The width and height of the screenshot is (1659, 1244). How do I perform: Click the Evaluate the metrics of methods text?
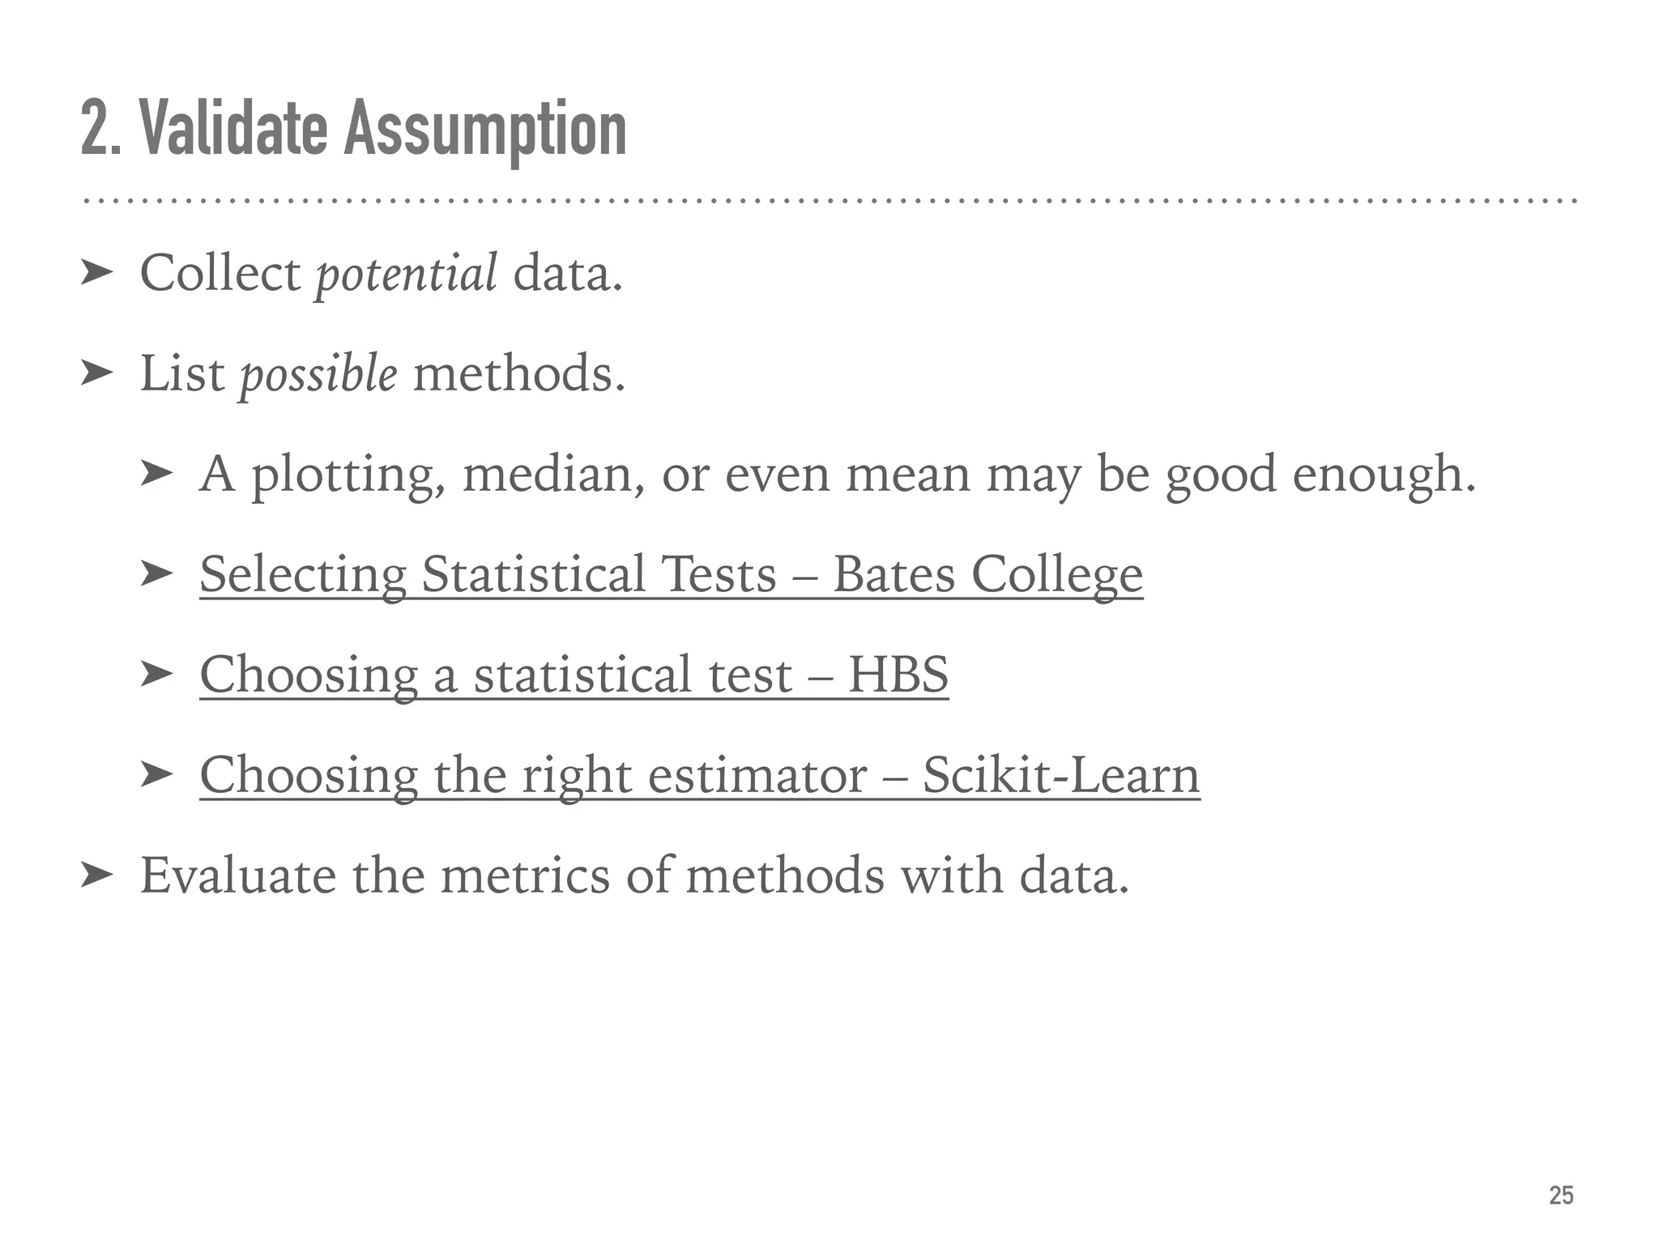pos(634,875)
